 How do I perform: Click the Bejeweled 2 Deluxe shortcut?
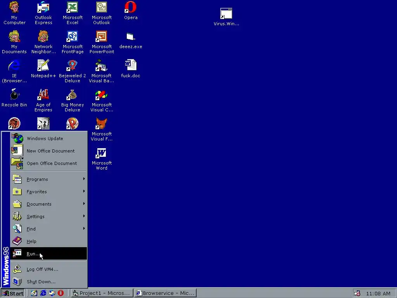click(x=72, y=71)
